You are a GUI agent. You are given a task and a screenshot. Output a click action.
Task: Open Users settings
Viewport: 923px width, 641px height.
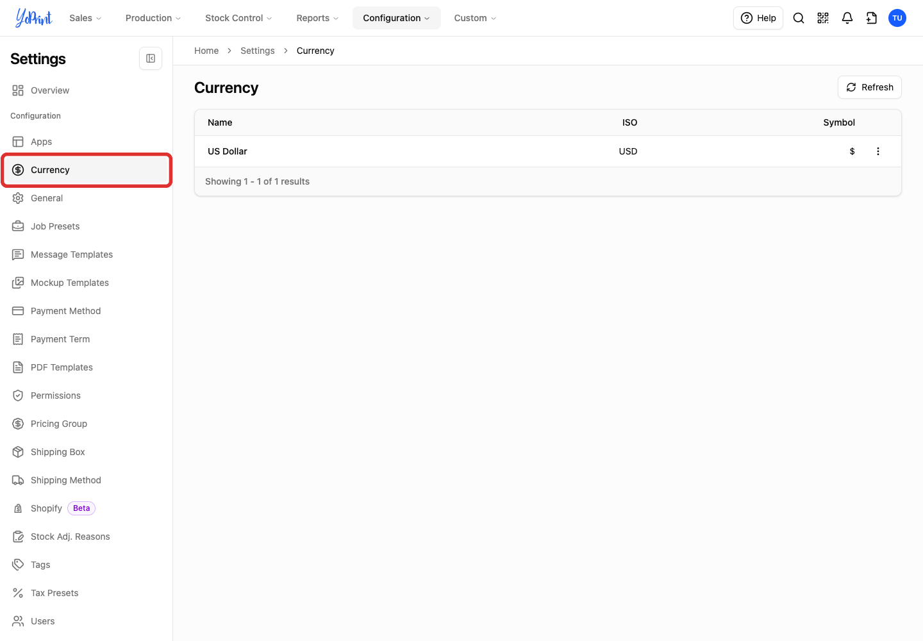click(x=87, y=621)
